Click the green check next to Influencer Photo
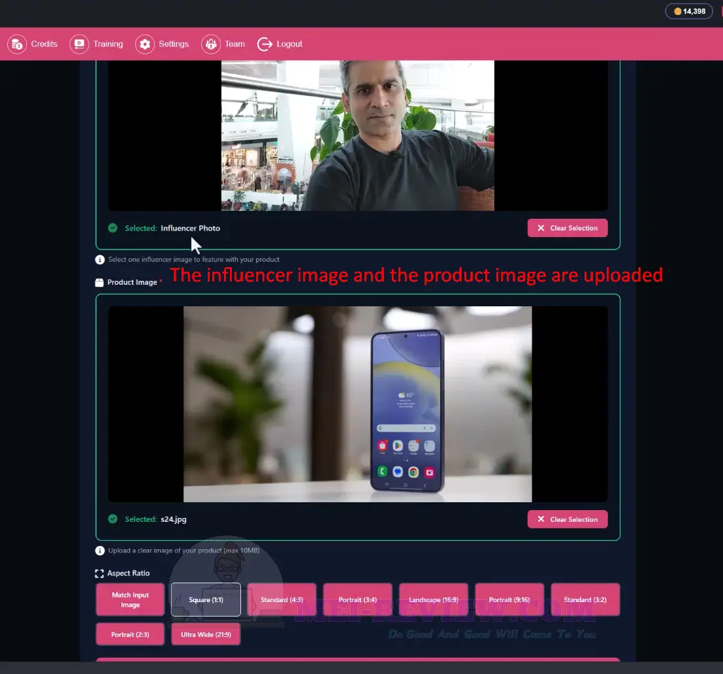723x674 pixels. pyautogui.click(x=112, y=228)
